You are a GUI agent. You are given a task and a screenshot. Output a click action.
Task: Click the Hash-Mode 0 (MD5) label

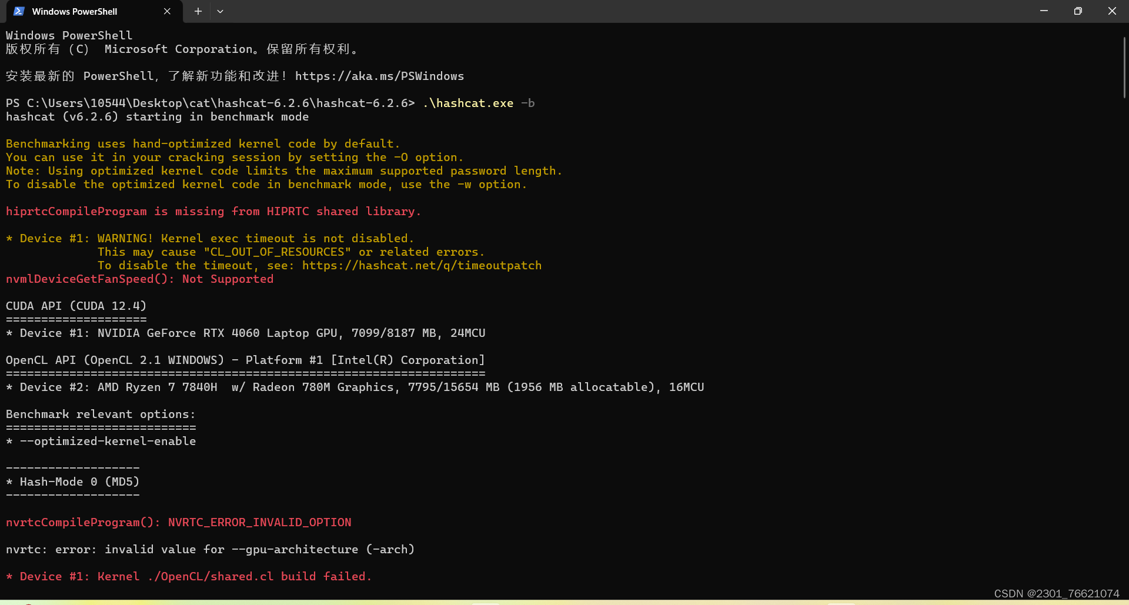(x=72, y=482)
